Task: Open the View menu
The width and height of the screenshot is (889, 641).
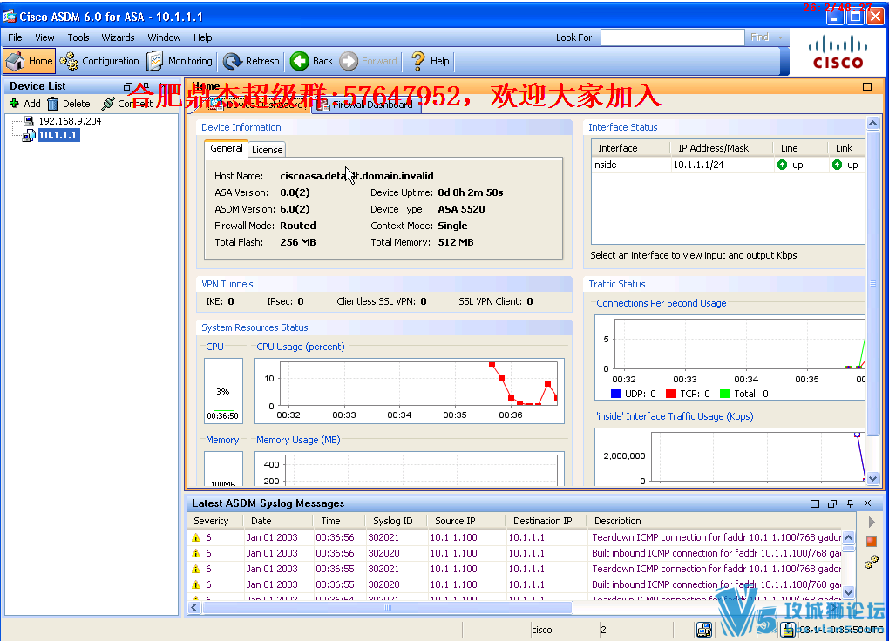Action: coord(44,37)
